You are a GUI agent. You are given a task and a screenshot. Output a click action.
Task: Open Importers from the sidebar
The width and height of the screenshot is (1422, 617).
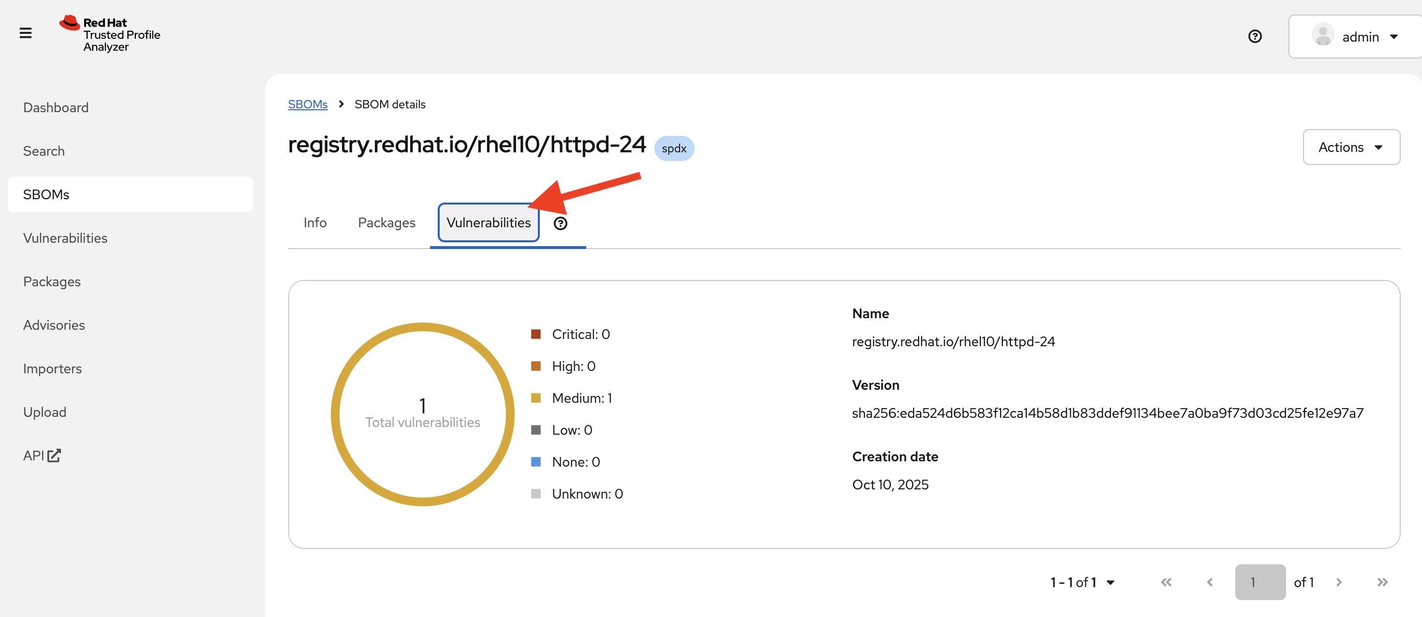[x=52, y=368]
